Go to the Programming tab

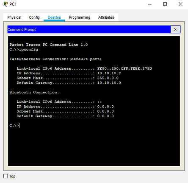click(x=80, y=17)
